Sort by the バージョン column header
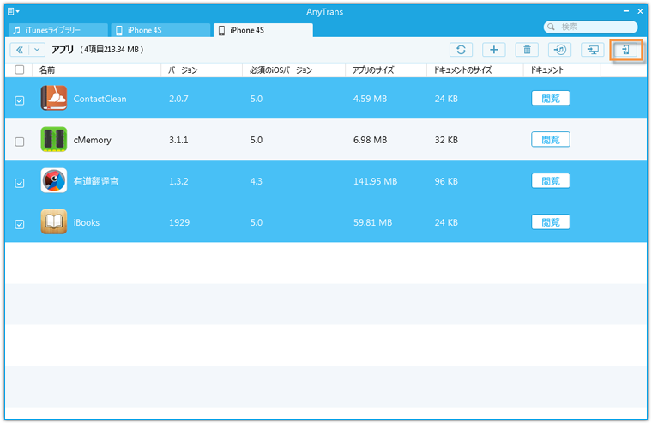The width and height of the screenshot is (652, 424). point(202,70)
